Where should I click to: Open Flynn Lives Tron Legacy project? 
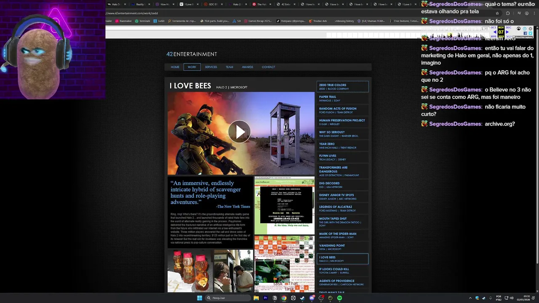[342, 157]
